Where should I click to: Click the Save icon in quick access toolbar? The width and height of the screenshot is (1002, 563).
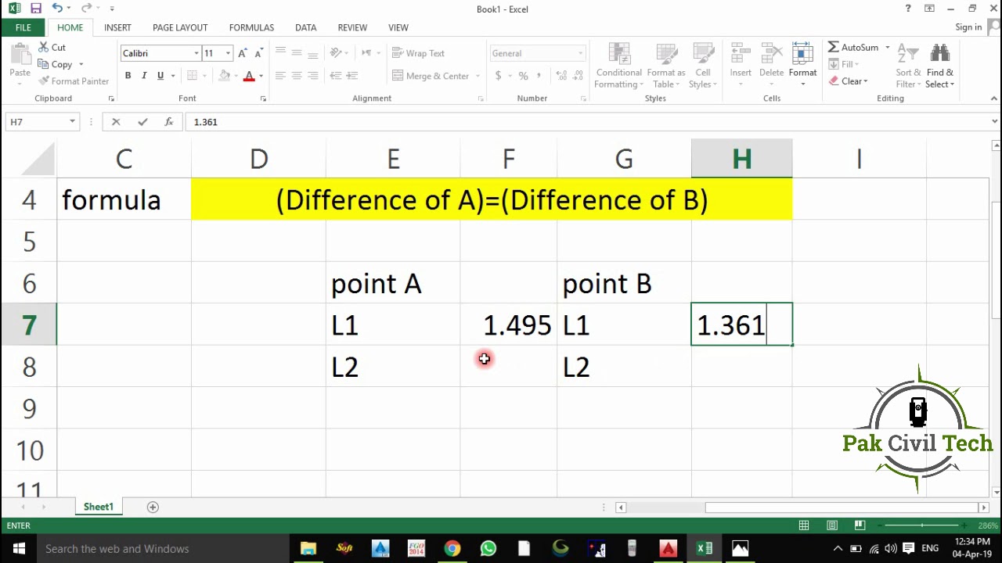36,9
